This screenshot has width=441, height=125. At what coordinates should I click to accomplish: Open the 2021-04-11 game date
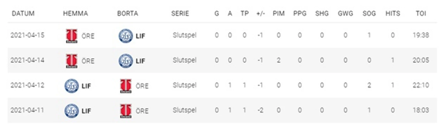click(27, 110)
